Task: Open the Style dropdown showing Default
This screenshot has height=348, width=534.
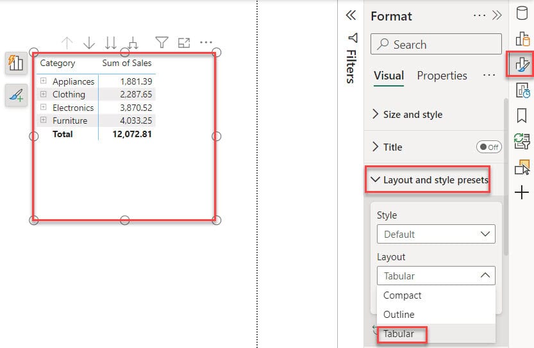Action: pos(436,234)
